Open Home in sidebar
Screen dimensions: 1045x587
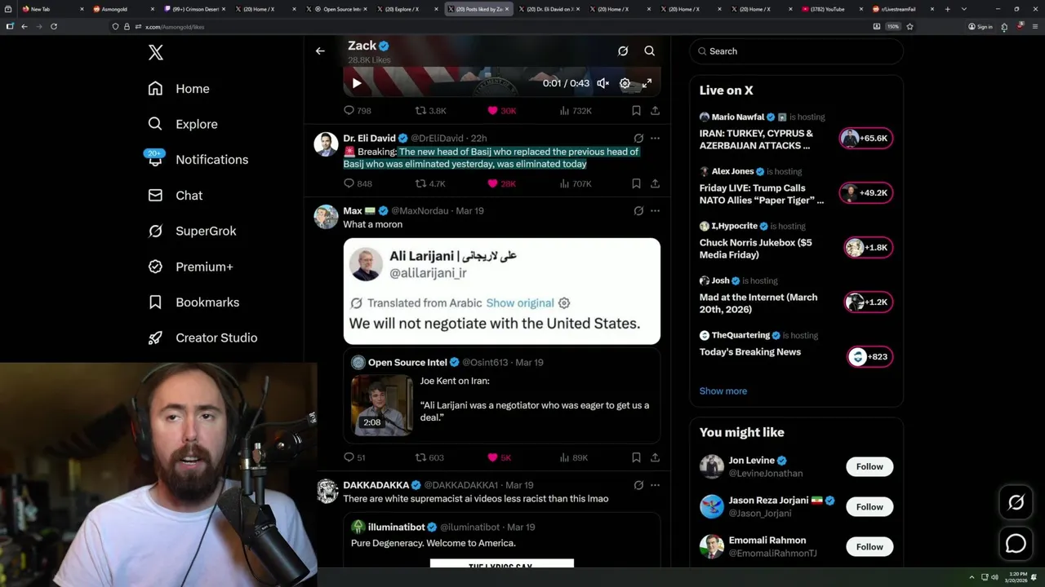coord(179,89)
